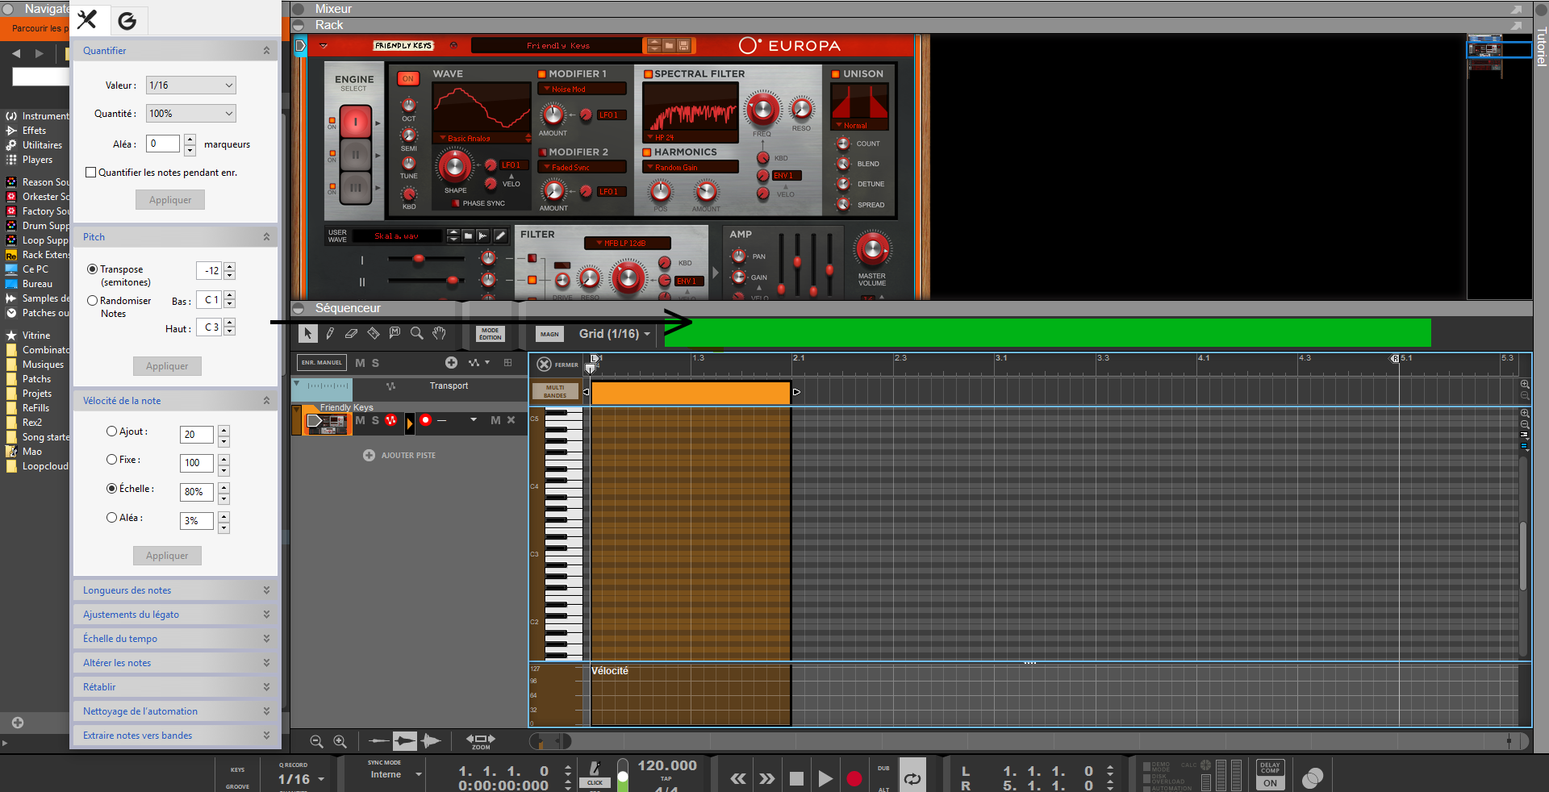
Task: Select the Transpose (semitones) radio button
Action: [93, 269]
